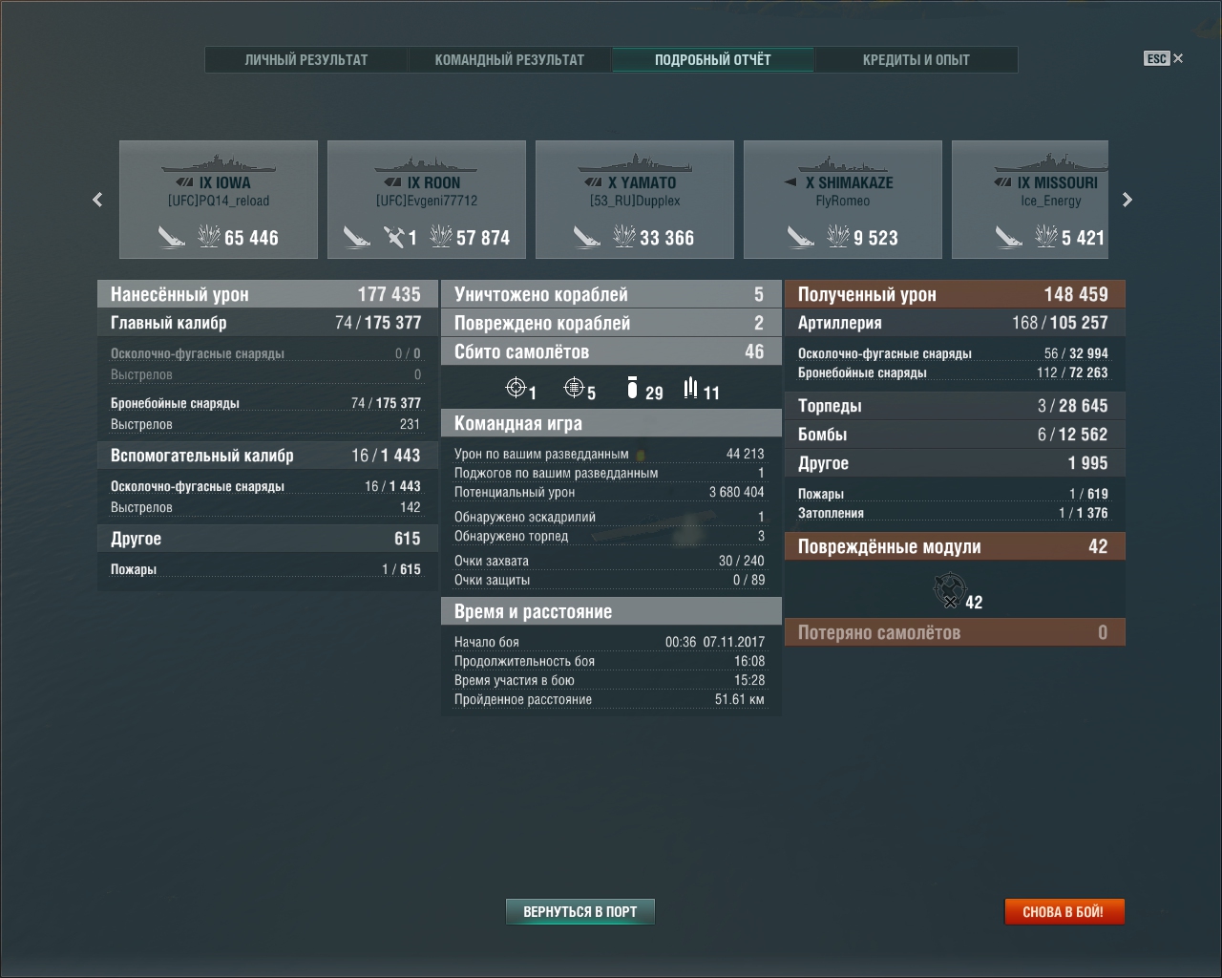
Task: Click the damage burst icon beside 57 874
Action: click(x=440, y=236)
